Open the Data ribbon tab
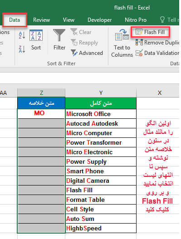The width and height of the screenshot is (181, 239). 15,20
